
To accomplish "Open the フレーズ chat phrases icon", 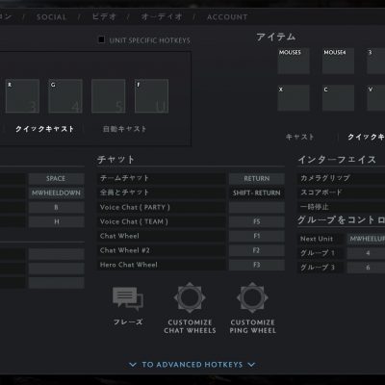I will pos(128,298).
